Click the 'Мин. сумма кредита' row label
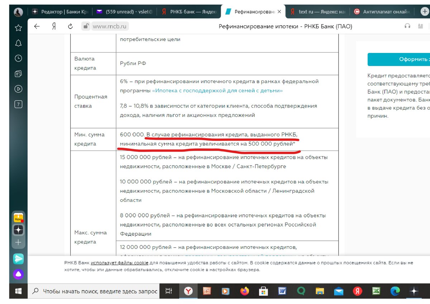The height and width of the screenshot is (304, 430). tap(90, 139)
